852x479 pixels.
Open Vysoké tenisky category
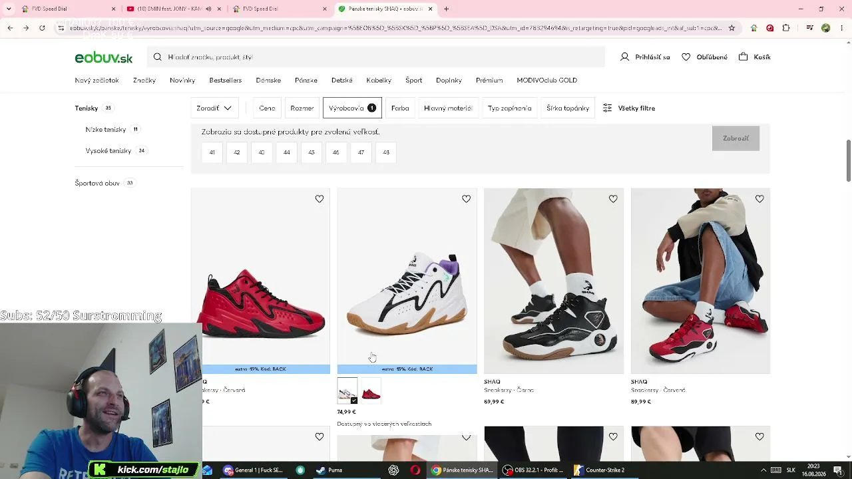(x=108, y=151)
